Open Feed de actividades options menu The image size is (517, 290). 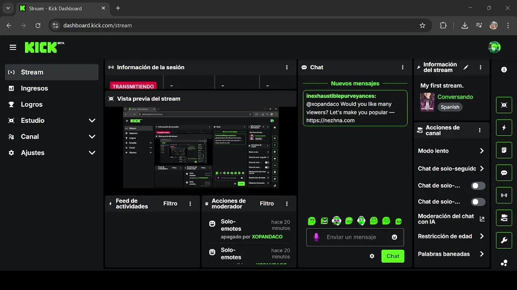[190, 204]
